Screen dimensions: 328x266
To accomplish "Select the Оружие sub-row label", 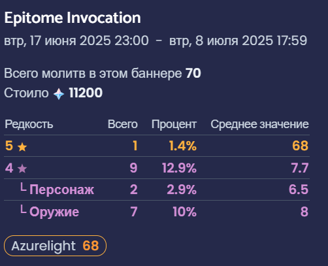I will [54, 212].
